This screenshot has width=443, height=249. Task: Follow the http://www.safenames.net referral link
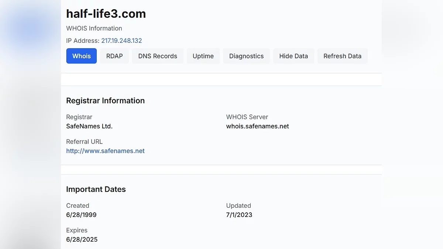tap(105, 151)
